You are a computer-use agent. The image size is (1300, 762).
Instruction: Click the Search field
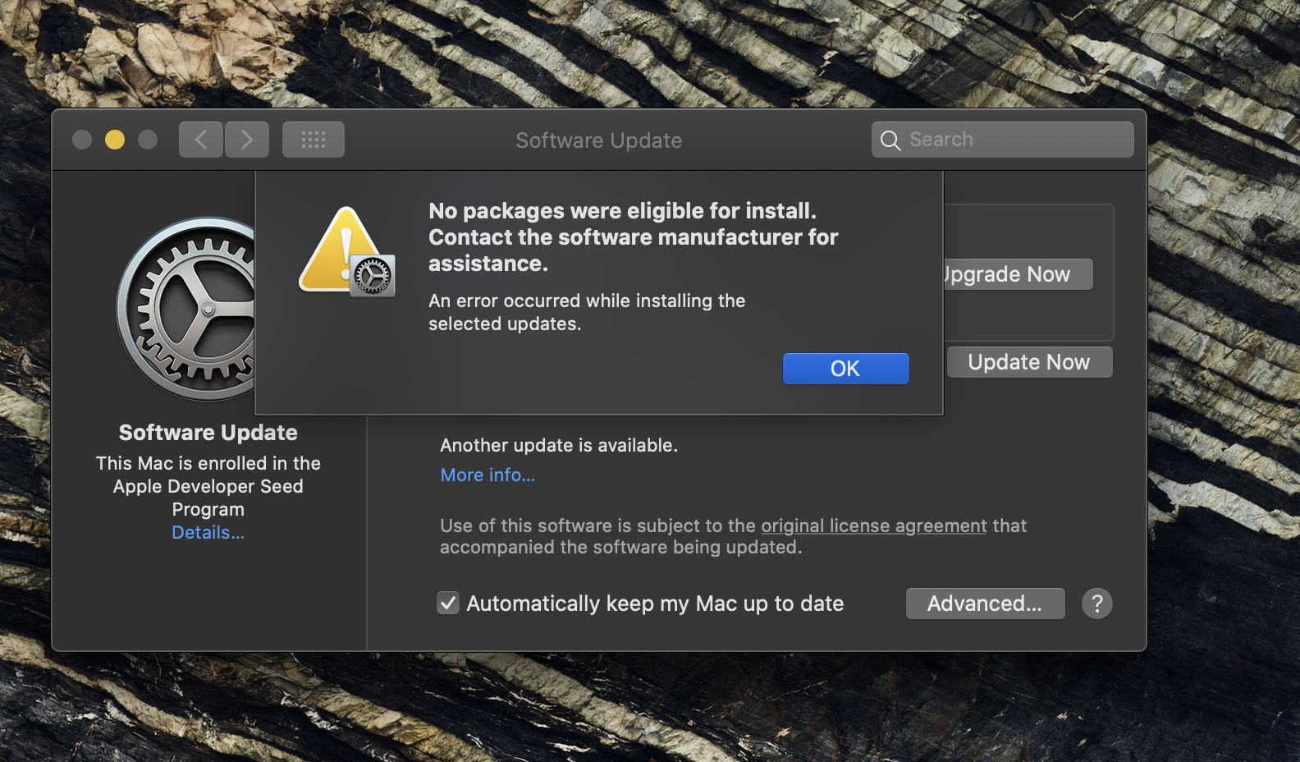coord(1003,140)
